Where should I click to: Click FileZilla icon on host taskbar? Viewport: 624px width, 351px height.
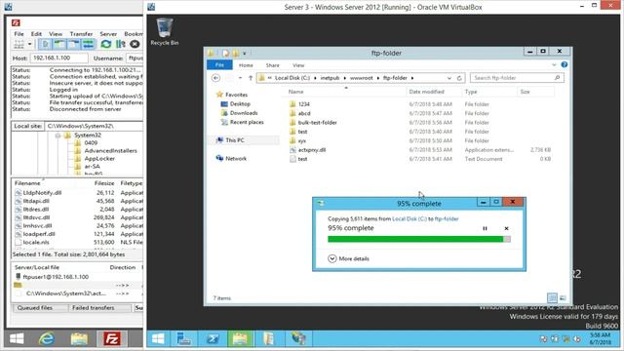[112, 338]
